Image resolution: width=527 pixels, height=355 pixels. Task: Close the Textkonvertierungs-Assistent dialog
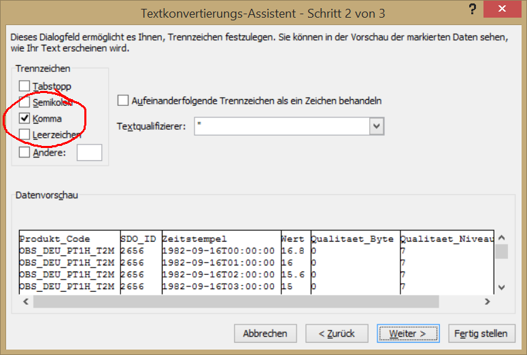click(502, 9)
